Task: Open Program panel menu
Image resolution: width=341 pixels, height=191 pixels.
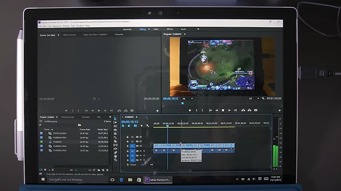Action: pyautogui.click(x=185, y=34)
